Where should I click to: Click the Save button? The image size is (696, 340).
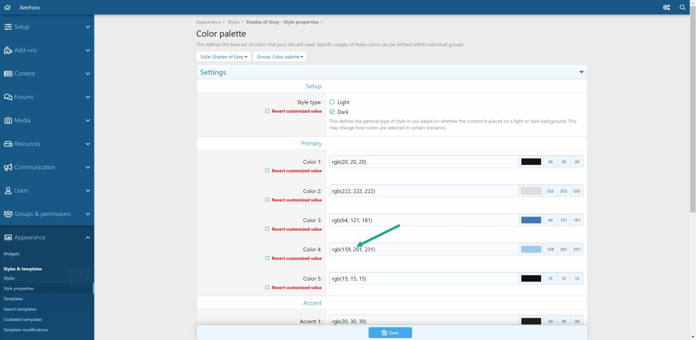[390, 332]
